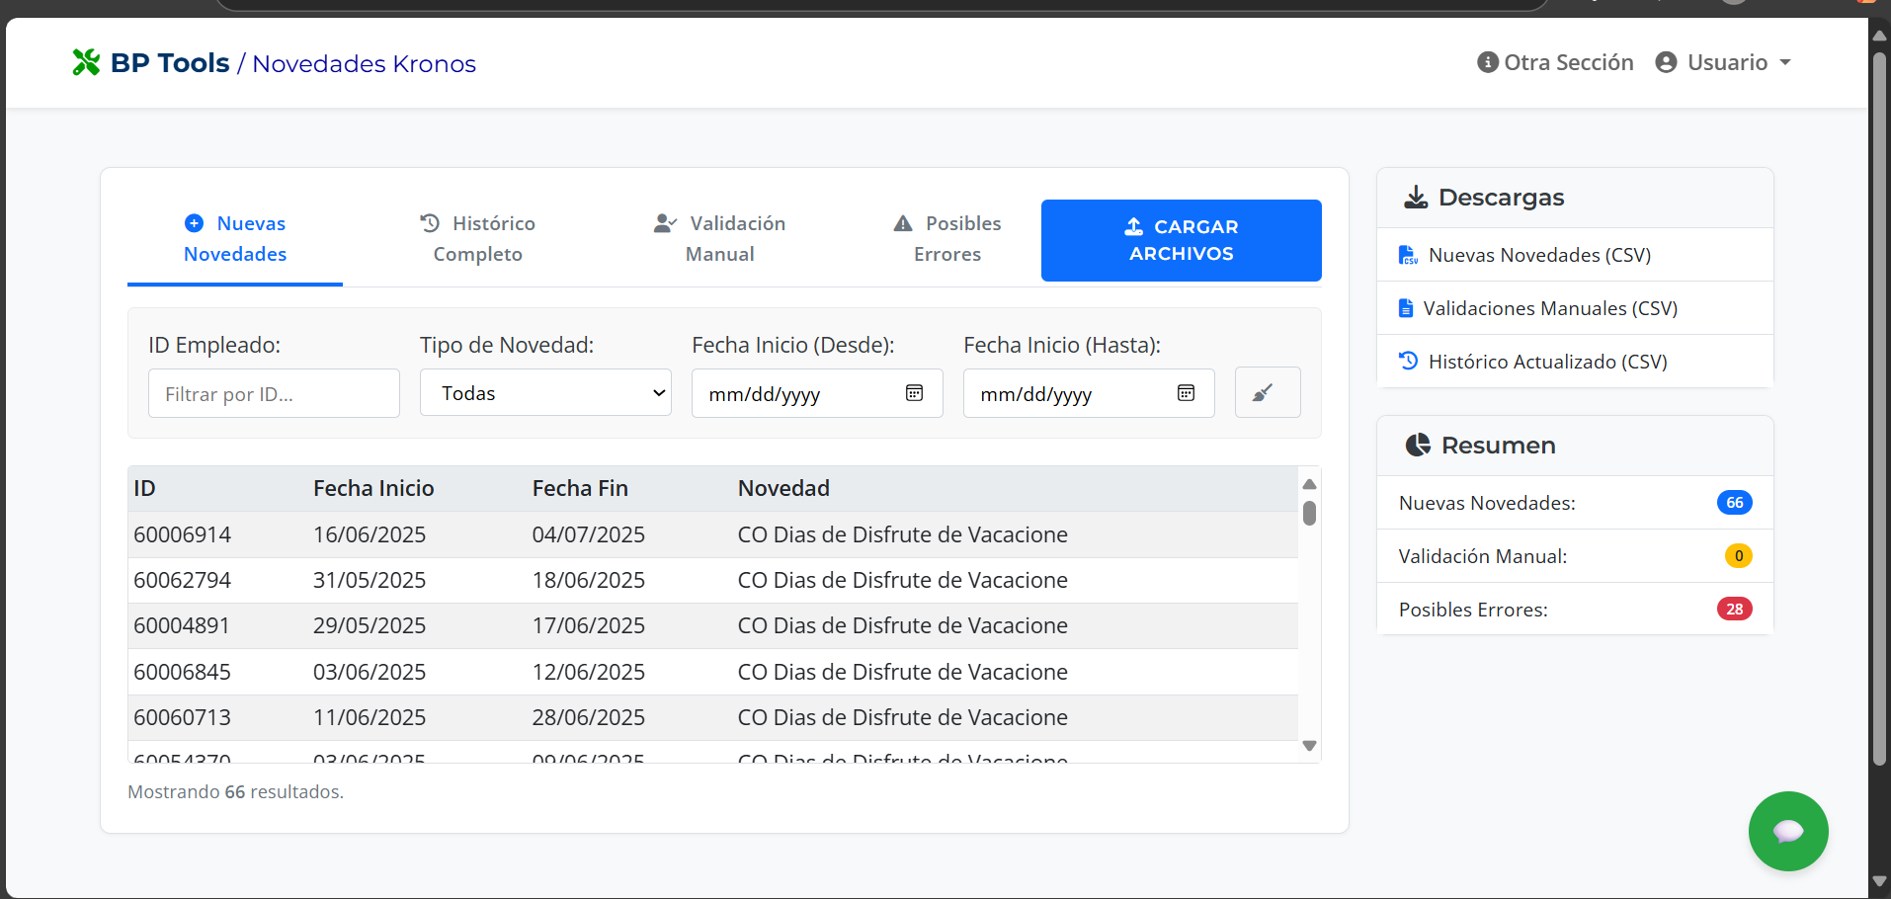This screenshot has height=899, width=1891.
Task: Click the warning triangle icon on Posibles Errores
Action: tap(903, 222)
